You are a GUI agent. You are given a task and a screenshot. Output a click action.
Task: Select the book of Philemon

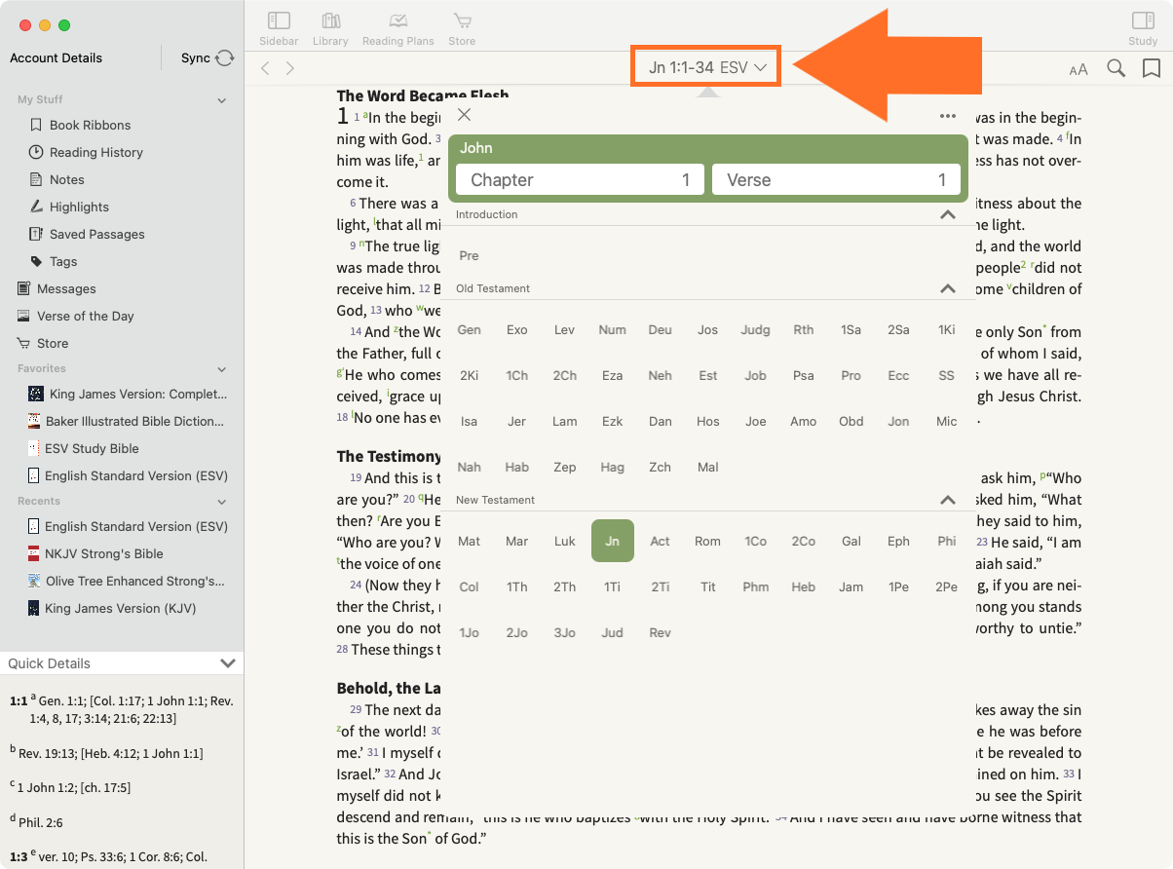[x=755, y=587]
